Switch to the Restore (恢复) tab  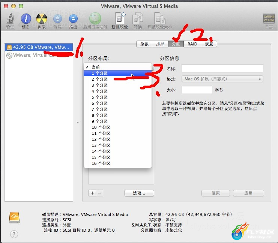click(x=209, y=44)
